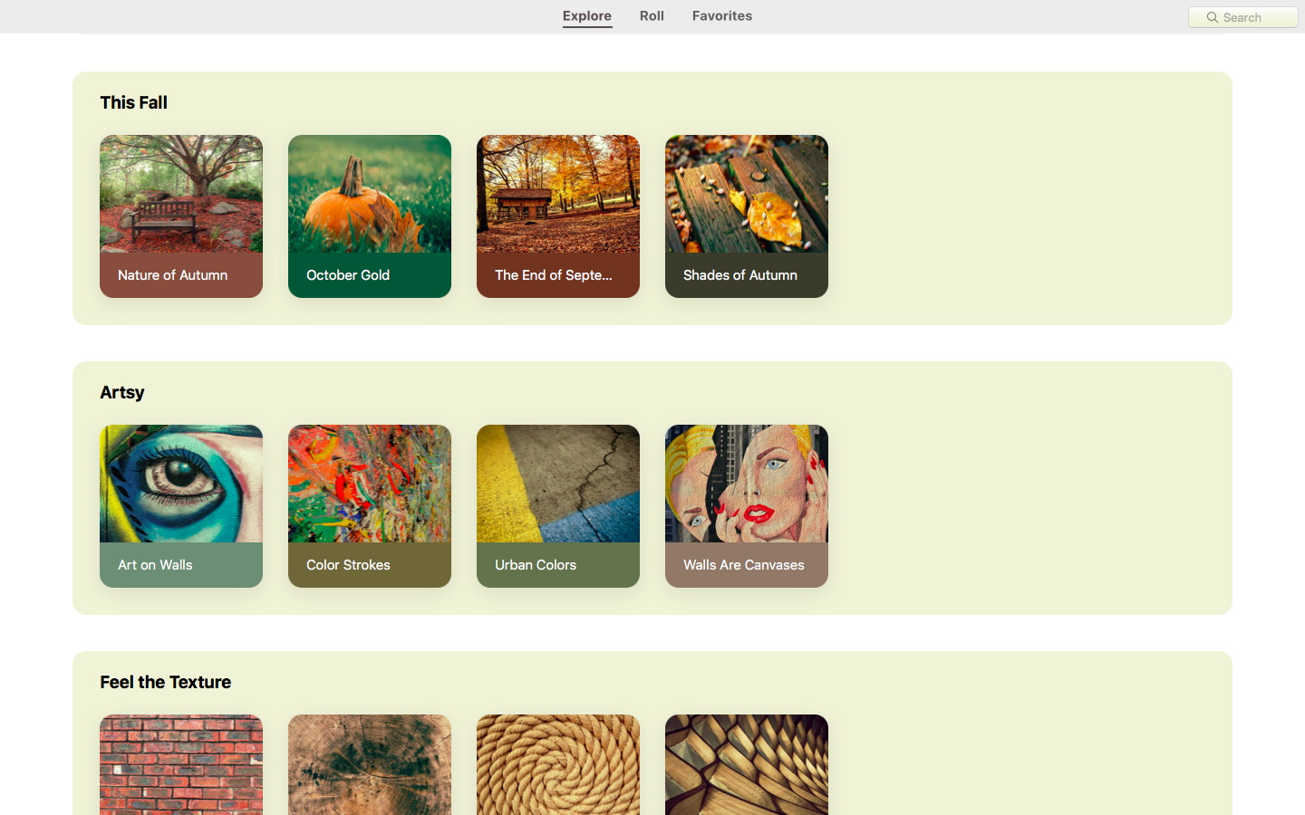This screenshot has width=1305, height=815.
Task: Select the tree ring wood texture thumbnail
Action: click(370, 765)
